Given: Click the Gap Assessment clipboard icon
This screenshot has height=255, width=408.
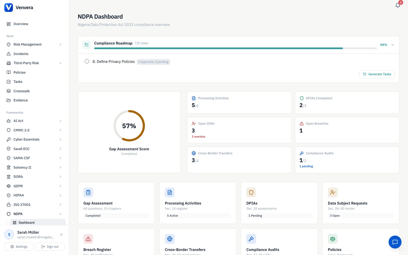Looking at the screenshot, I should click(88, 193).
